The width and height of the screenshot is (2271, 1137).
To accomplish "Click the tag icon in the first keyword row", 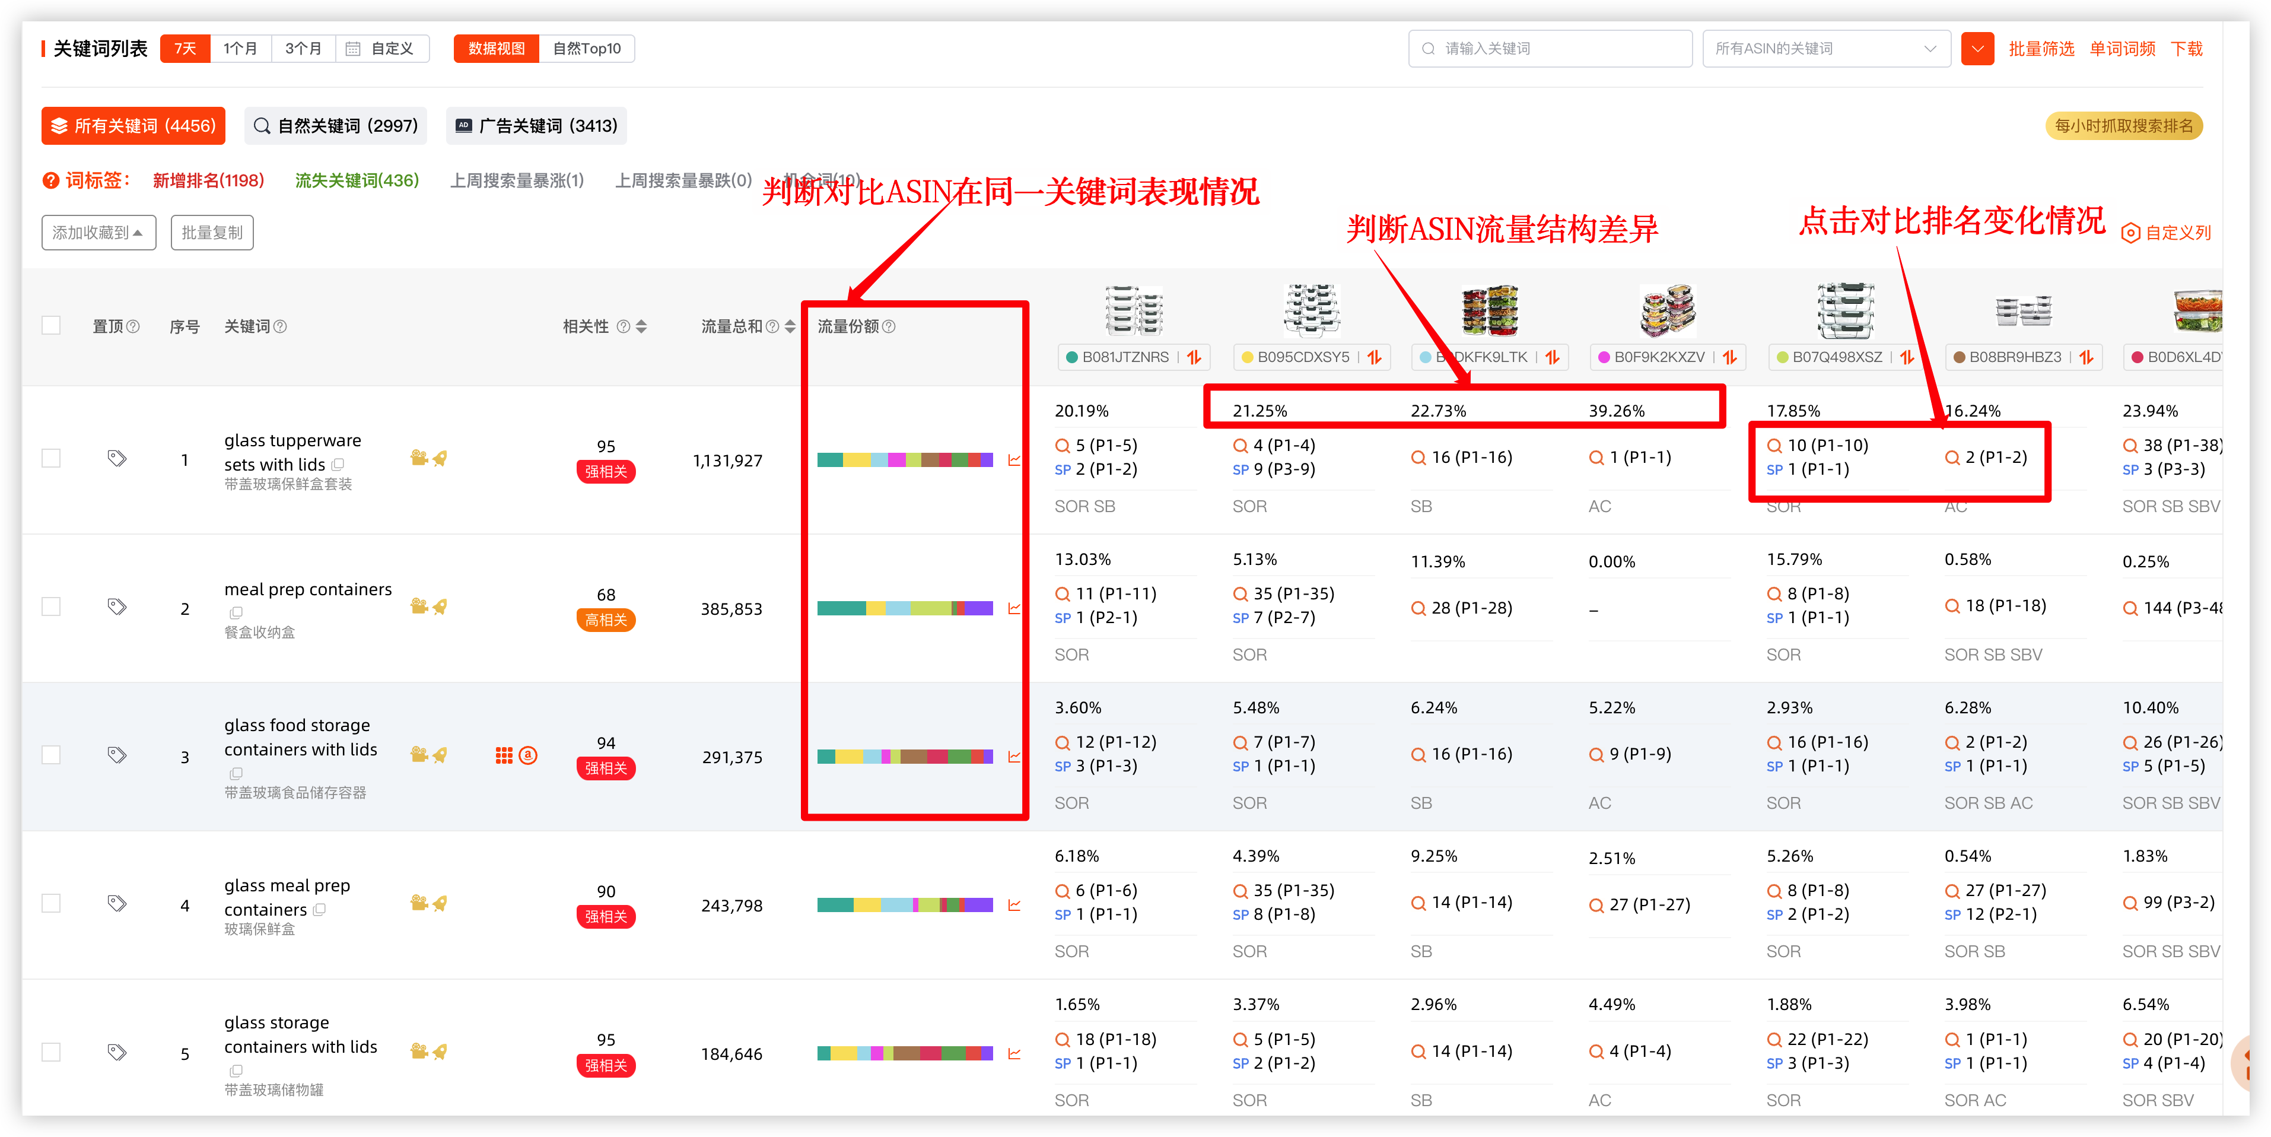I will (x=117, y=458).
